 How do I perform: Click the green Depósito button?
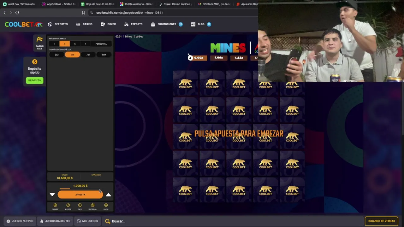point(34,80)
